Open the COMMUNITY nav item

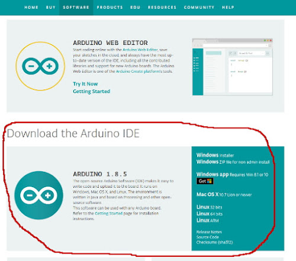coord(199,8)
